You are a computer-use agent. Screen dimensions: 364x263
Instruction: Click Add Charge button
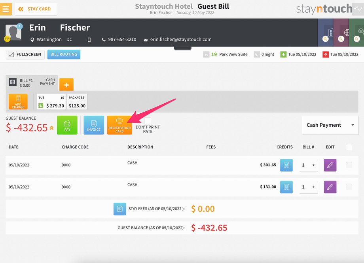18,101
